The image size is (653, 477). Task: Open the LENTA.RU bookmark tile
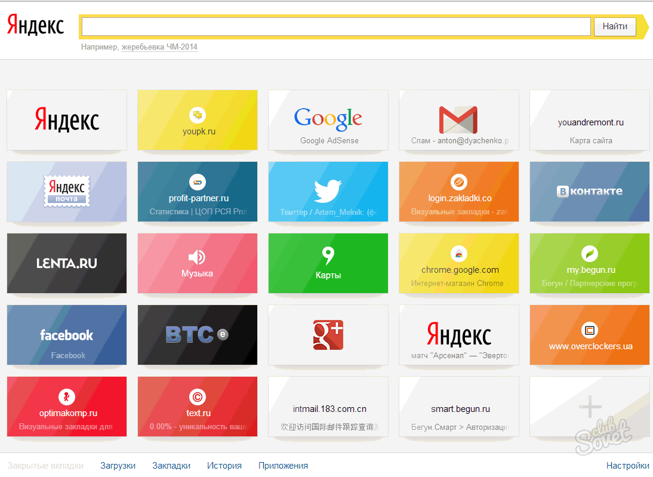[x=66, y=263]
